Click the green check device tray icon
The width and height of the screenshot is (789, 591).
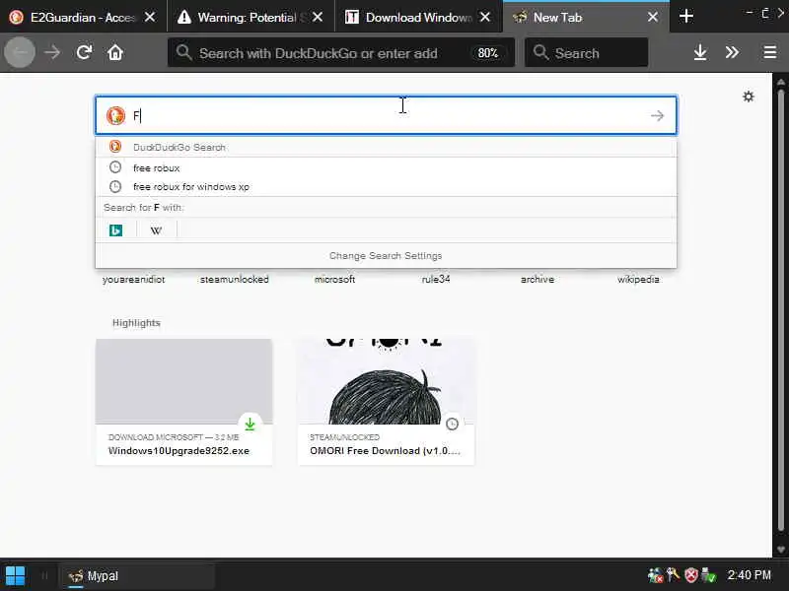point(708,575)
